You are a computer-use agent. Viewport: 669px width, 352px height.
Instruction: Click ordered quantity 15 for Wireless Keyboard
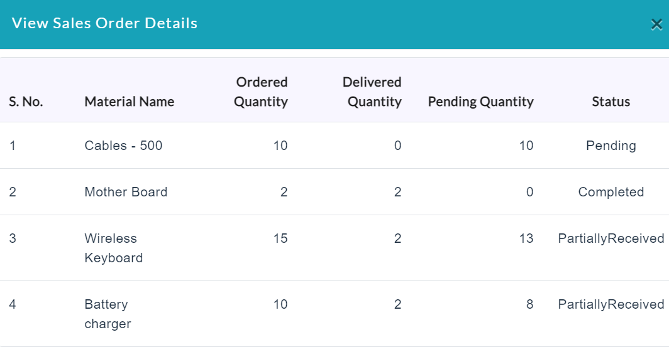pos(280,238)
